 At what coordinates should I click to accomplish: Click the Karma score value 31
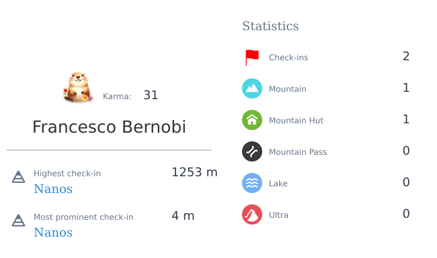151,95
